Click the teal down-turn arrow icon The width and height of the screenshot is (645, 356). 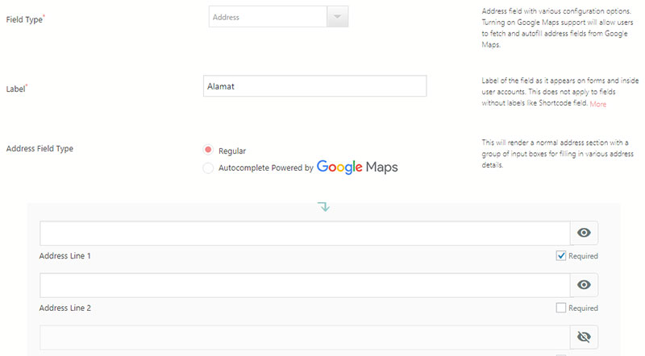coord(323,207)
